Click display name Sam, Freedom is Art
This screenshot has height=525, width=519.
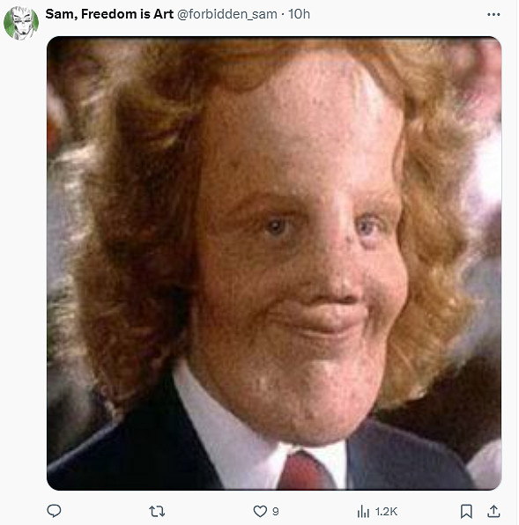[109, 14]
